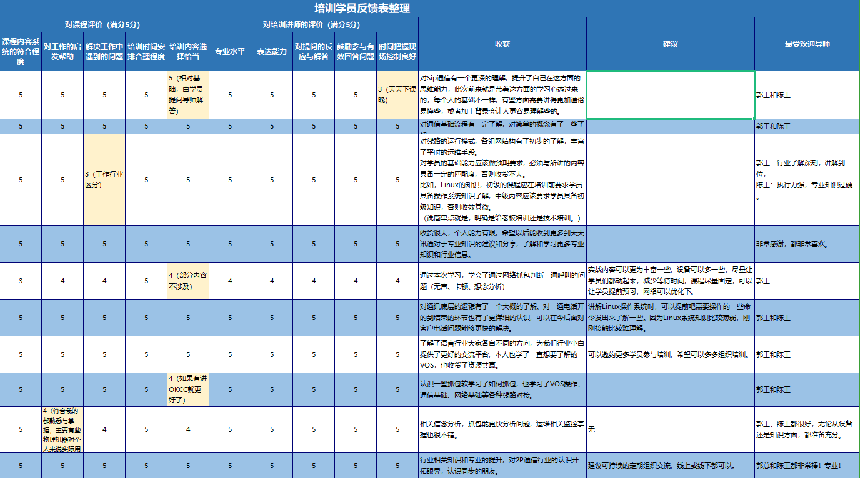The image size is (860, 478).
Task: Click the 表达能力 header cell
Action: point(272,52)
